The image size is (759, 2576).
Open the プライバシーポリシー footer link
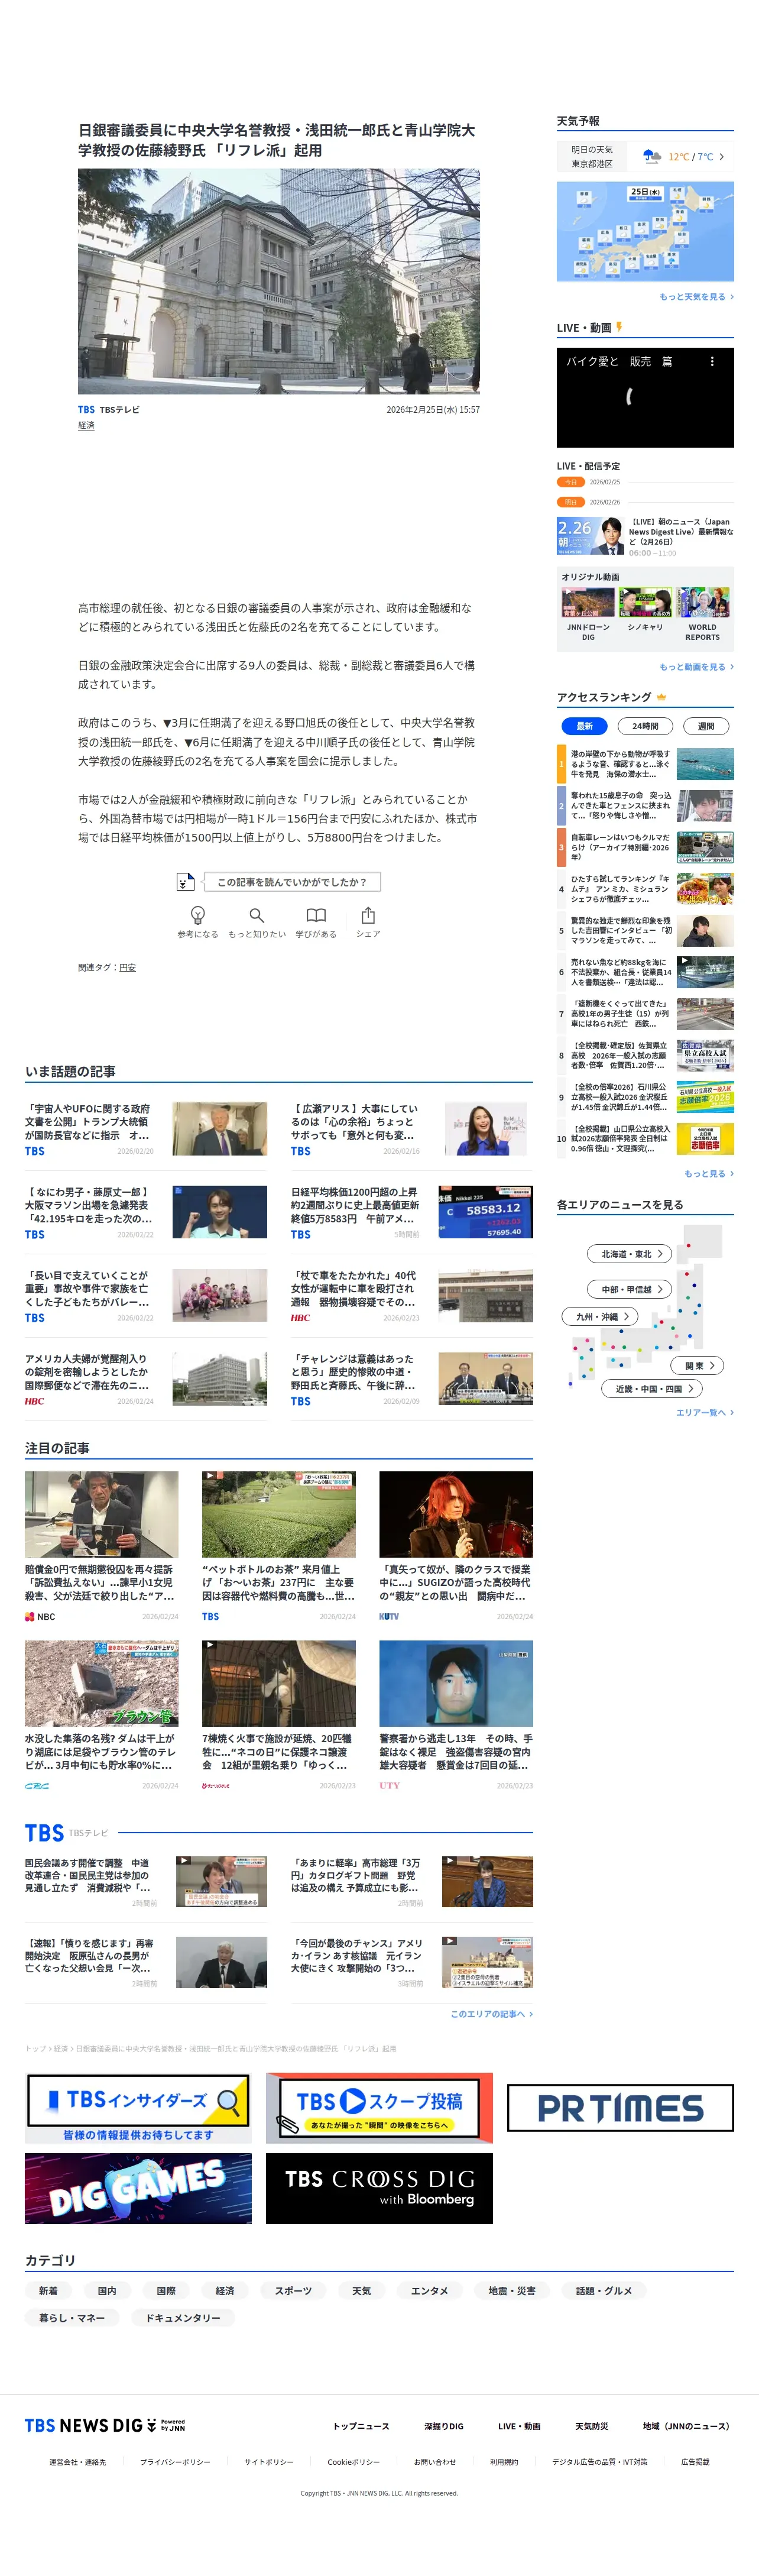coord(175,2462)
